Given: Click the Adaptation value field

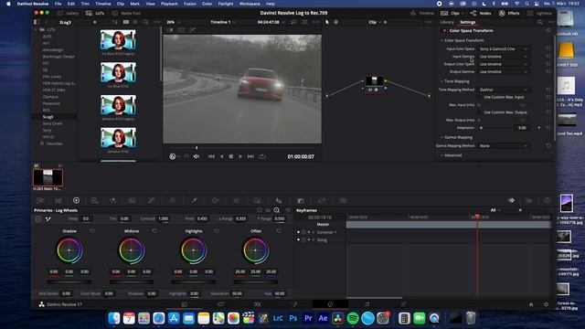Looking at the screenshot, I should pyautogui.click(x=522, y=128).
